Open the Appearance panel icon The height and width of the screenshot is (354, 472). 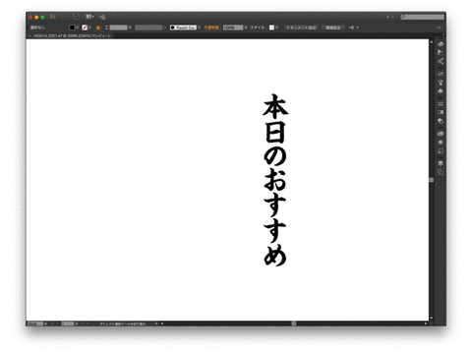[441, 143]
